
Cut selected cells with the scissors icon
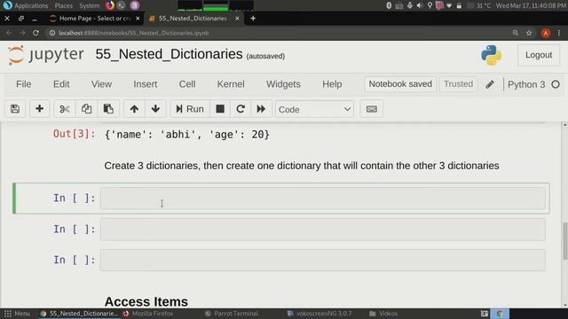pos(65,109)
